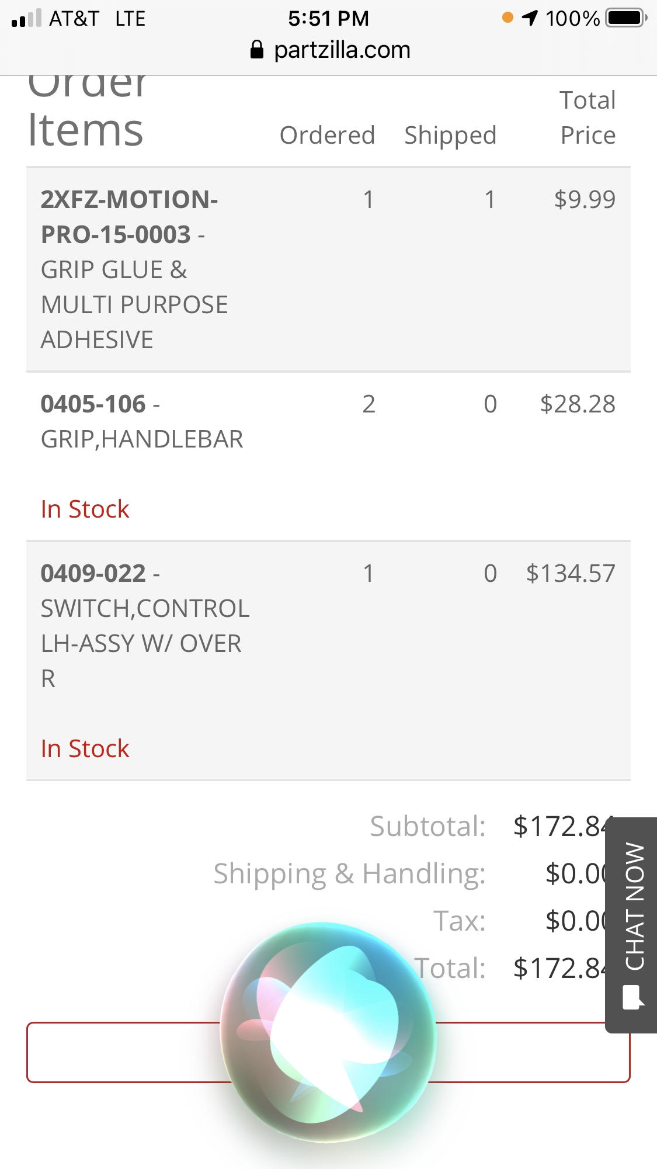The image size is (657, 1169).
Task: Tap the Shipped column header
Action: click(x=450, y=135)
